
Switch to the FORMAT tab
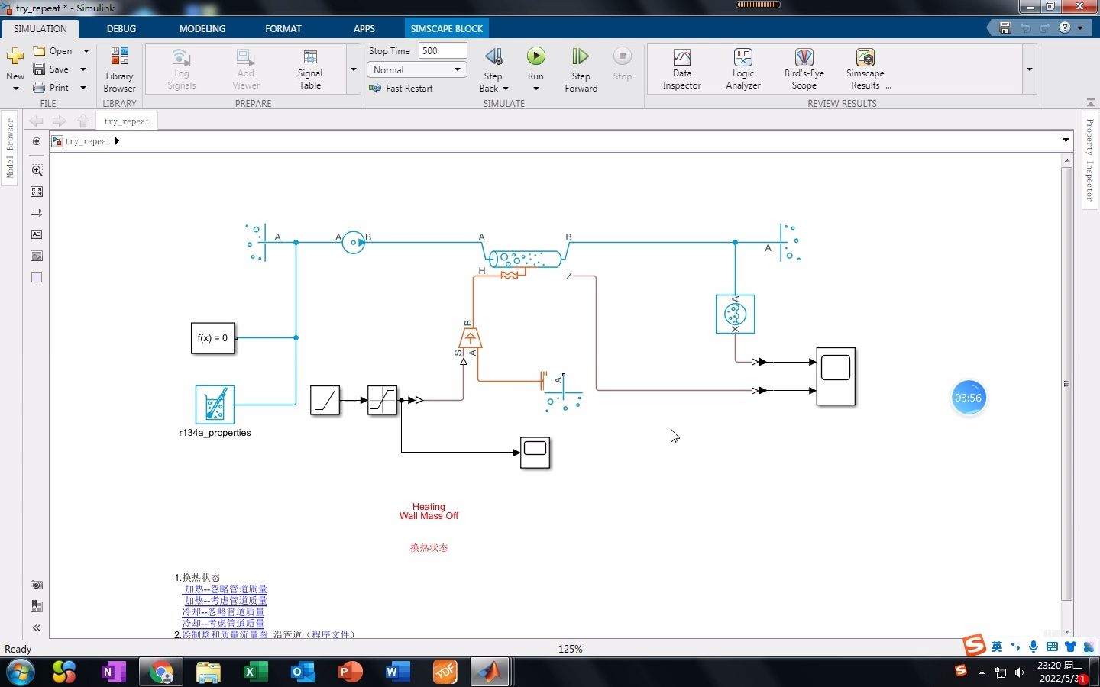[x=283, y=28]
